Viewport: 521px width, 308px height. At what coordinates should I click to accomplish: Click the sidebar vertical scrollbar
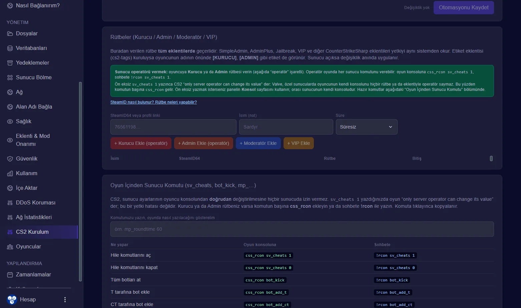click(x=80, y=181)
